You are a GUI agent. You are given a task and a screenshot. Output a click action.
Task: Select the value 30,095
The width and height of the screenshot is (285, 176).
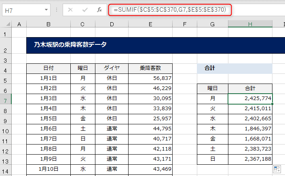coord(150,99)
